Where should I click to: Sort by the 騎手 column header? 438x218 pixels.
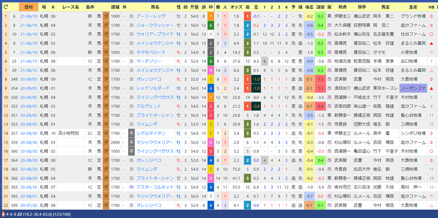pyautogui.click(x=362, y=7)
